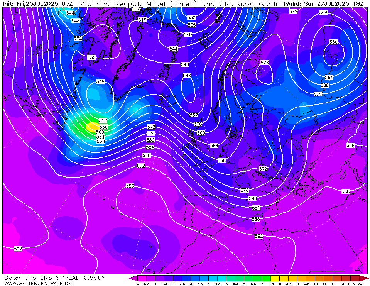
Task: Pick the green swatch between 6 and 6.5
Action: [249, 278]
